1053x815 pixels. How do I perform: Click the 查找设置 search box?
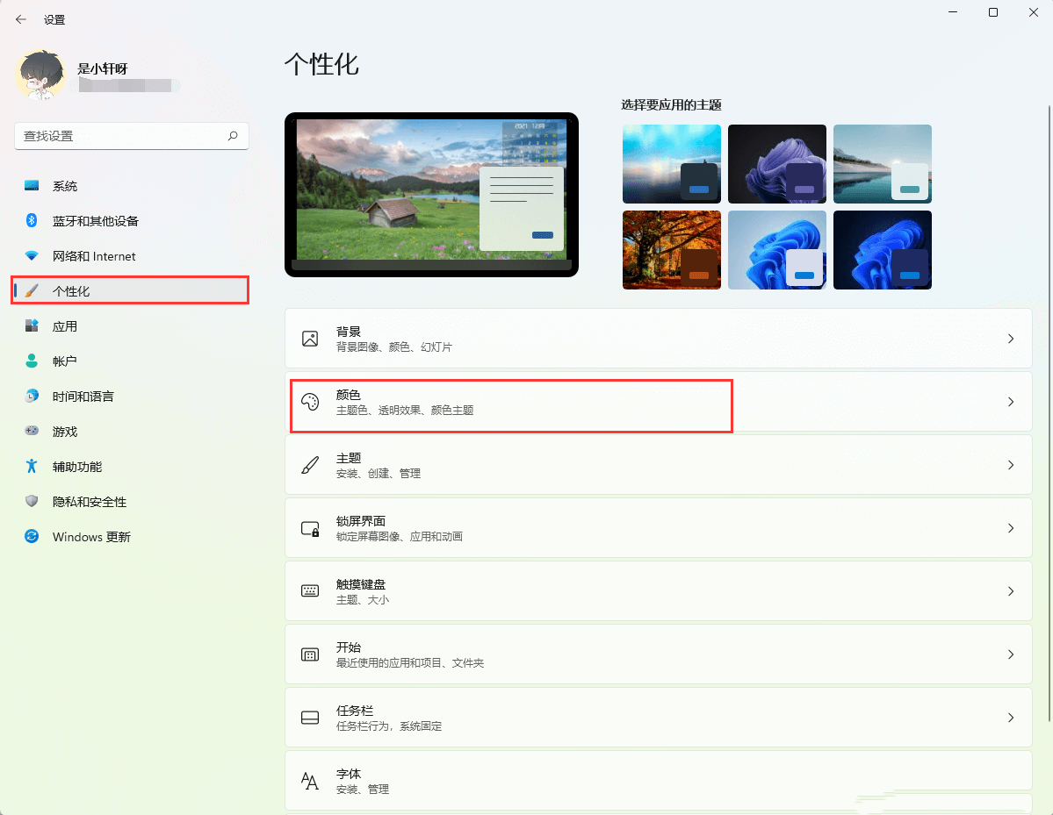(131, 136)
